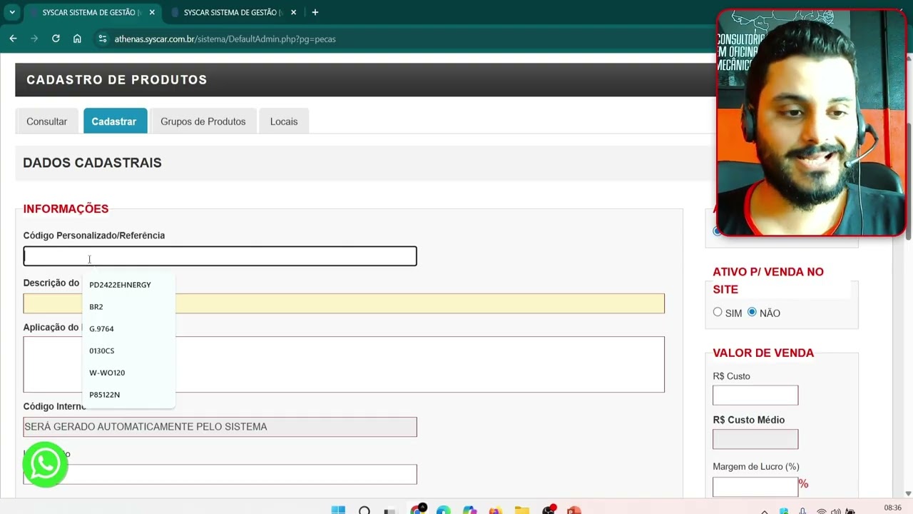Click the INFORMAÇÕES section title
Viewport: 913px width, 514px height.
[66, 208]
